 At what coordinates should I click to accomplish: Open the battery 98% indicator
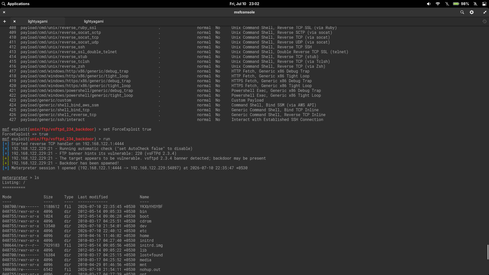pos(461,4)
